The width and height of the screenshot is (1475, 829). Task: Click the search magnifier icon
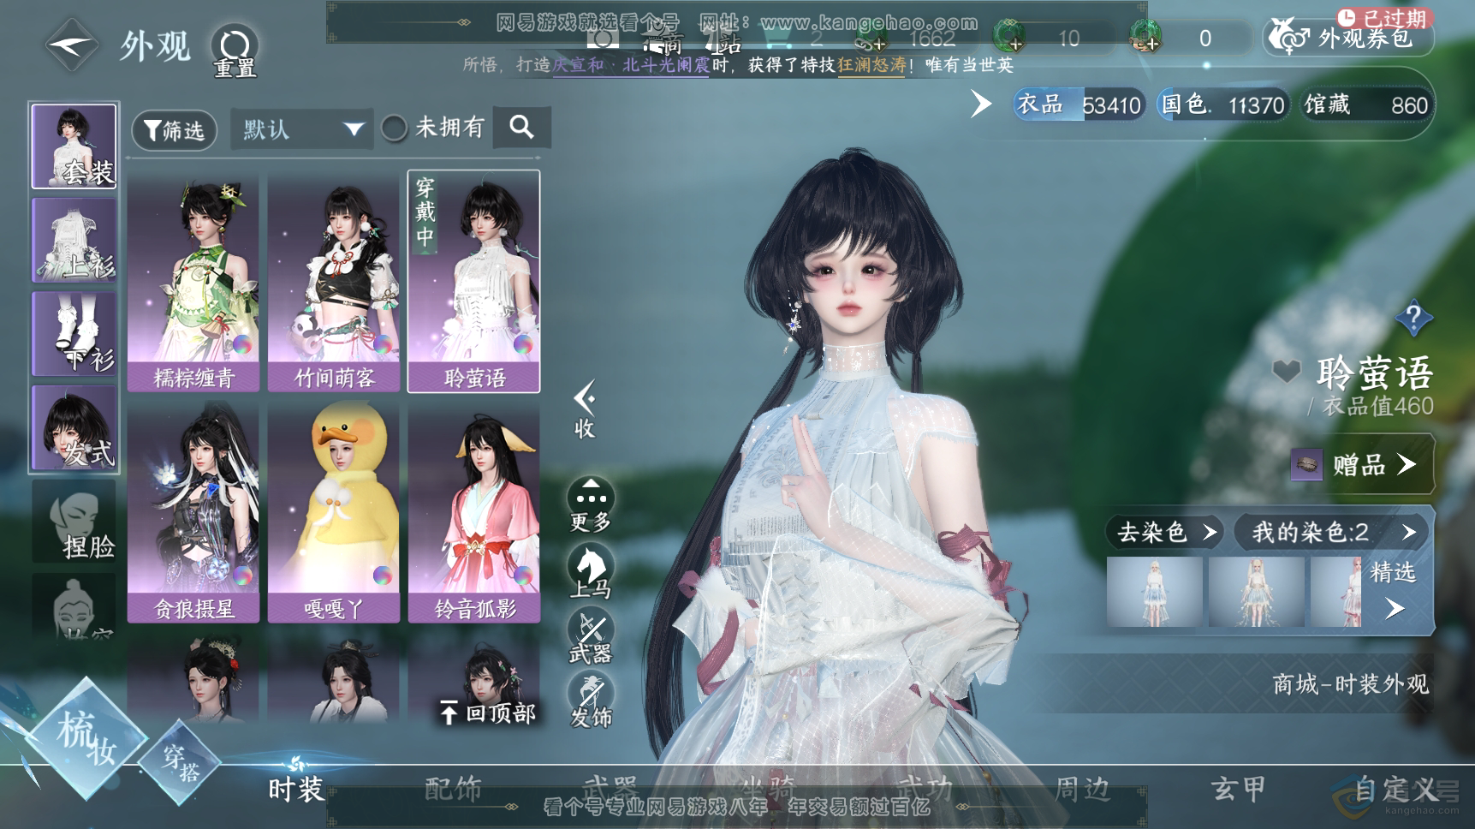coord(521,128)
